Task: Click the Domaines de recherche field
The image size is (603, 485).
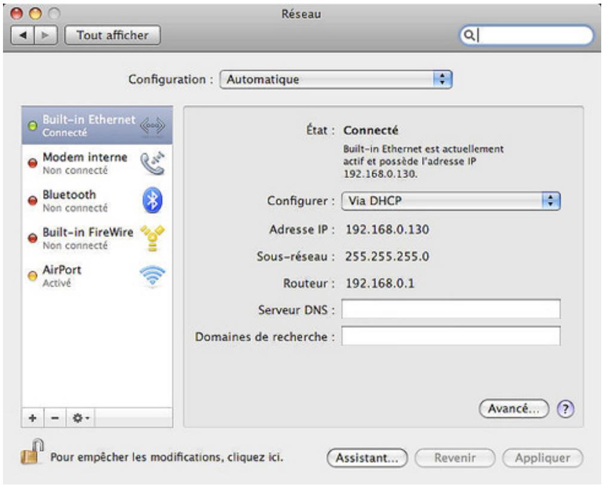Action: click(x=451, y=336)
